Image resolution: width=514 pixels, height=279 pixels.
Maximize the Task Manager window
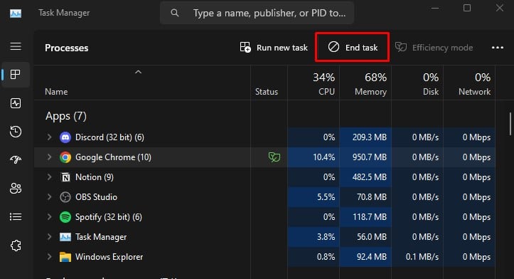click(467, 8)
